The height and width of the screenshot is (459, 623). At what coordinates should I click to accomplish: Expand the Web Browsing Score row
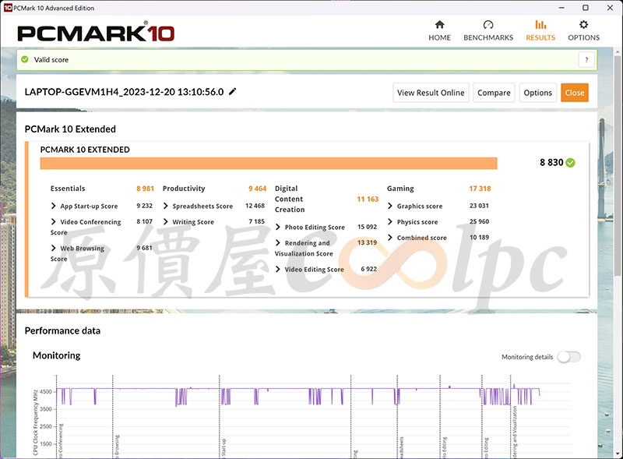[54, 249]
